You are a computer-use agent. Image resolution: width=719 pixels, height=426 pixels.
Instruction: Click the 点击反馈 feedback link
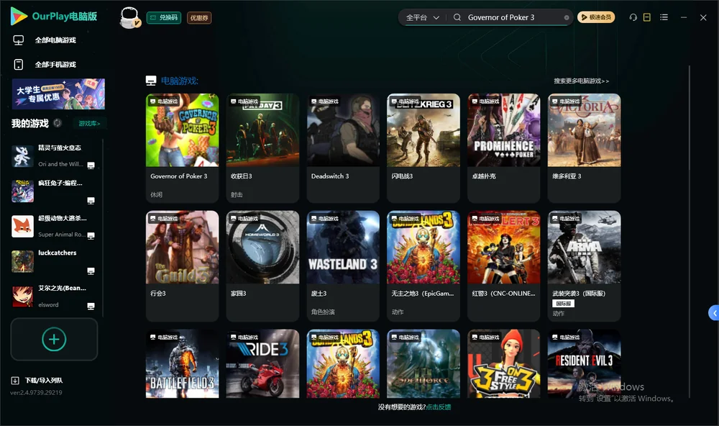coord(439,407)
